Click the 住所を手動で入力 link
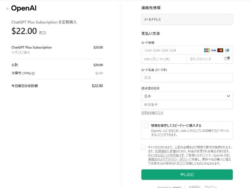 click(152, 113)
